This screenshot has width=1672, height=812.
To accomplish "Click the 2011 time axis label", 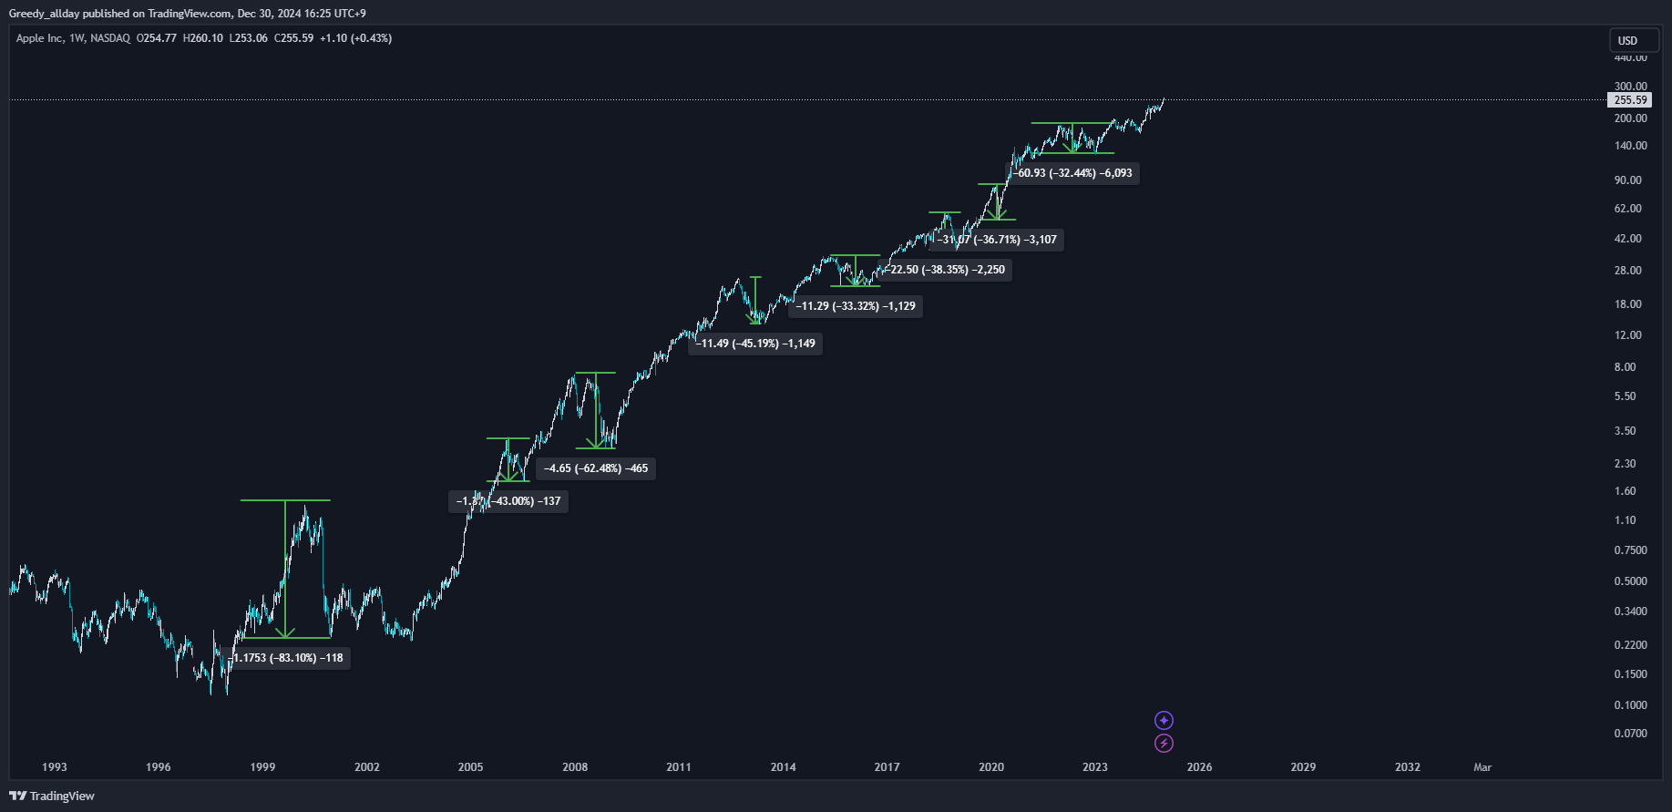I will click(x=679, y=767).
